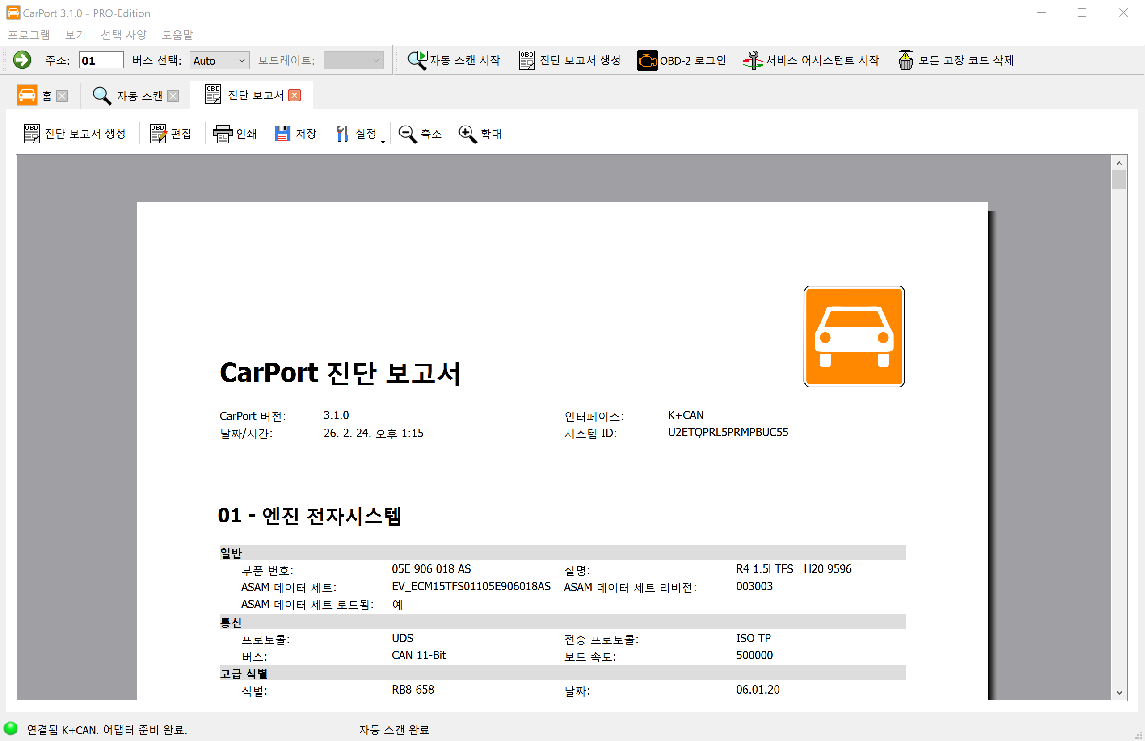Screen dimensions: 1145x741
Task: Generate diagnostic report in report toolbar
Action: click(x=75, y=133)
